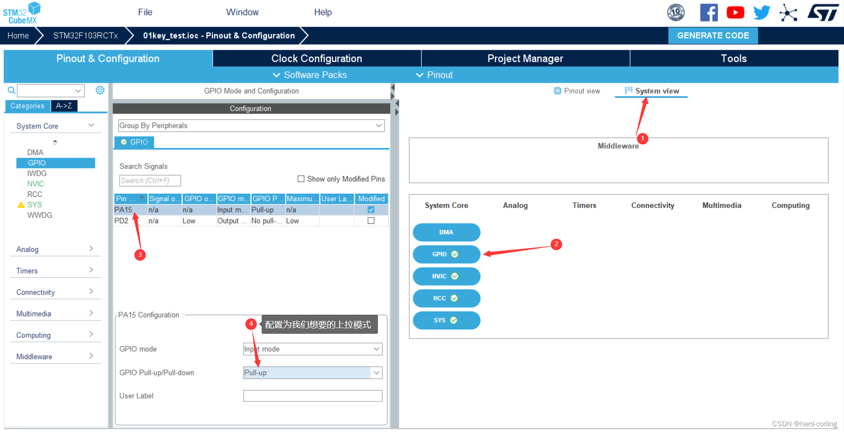Click the STM32 CubeMX logo
This screenshot has width=844, height=432.
(x=22, y=13)
